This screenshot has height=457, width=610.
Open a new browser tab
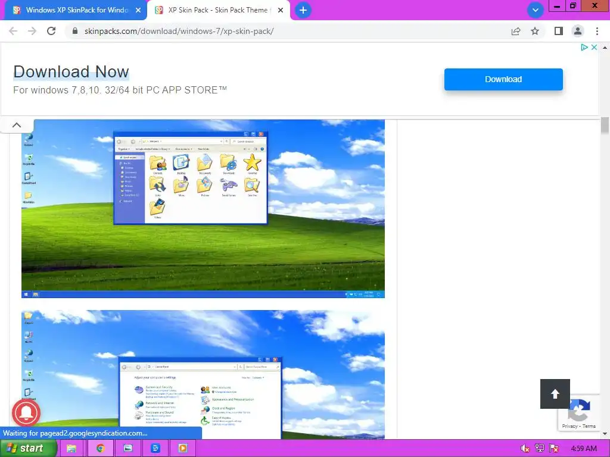coord(303,10)
